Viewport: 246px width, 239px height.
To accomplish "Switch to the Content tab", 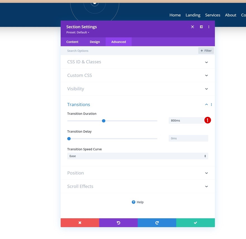I will [72, 42].
